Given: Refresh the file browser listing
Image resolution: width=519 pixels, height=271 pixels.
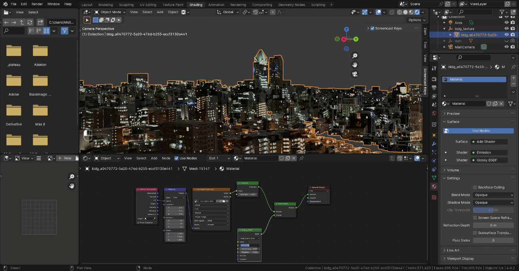Looking at the screenshot, I should point(30,22).
